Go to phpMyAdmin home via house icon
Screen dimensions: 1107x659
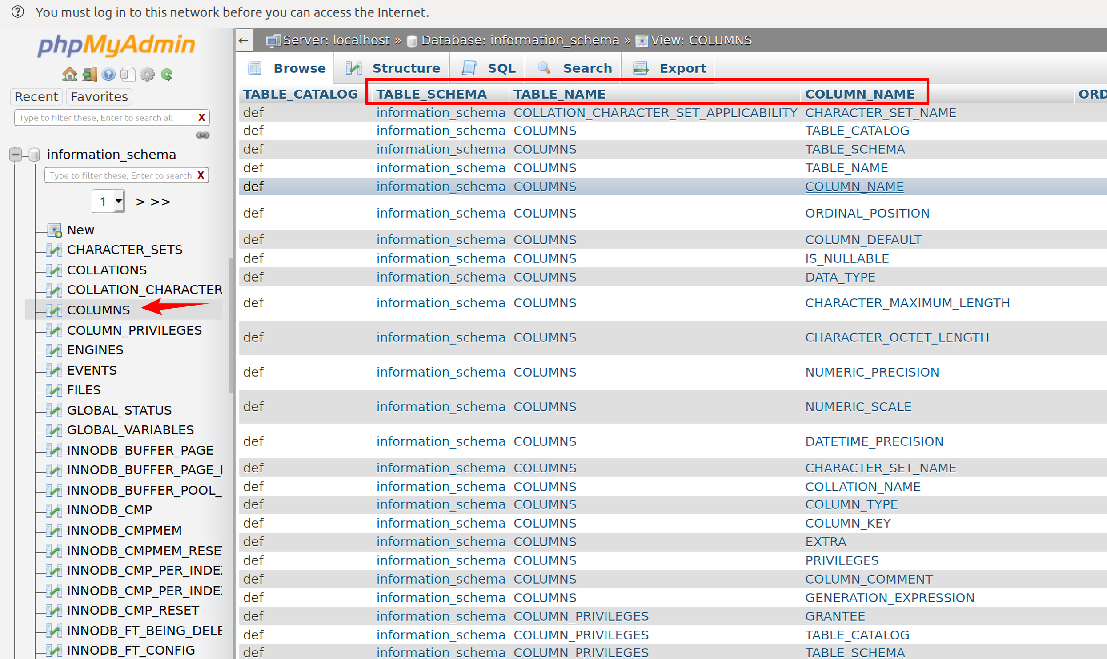pyautogui.click(x=69, y=74)
